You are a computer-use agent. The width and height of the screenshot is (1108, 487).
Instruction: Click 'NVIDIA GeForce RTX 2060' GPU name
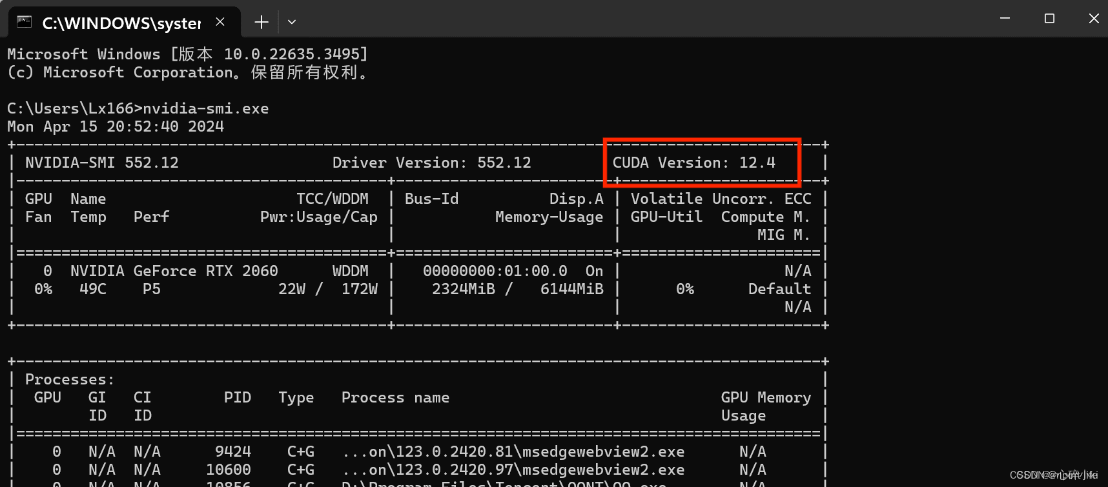[x=174, y=271]
